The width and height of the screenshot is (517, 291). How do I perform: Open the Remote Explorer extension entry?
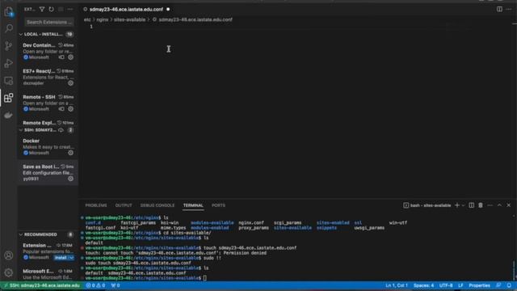coord(48,123)
